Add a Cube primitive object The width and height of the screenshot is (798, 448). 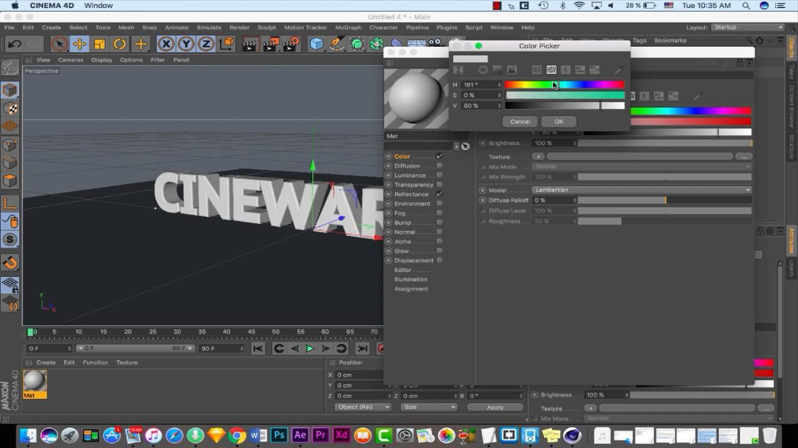pyautogui.click(x=317, y=44)
